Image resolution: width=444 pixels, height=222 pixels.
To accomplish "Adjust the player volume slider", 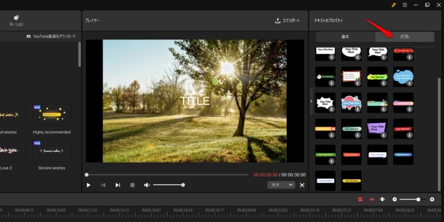I will 169,185.
